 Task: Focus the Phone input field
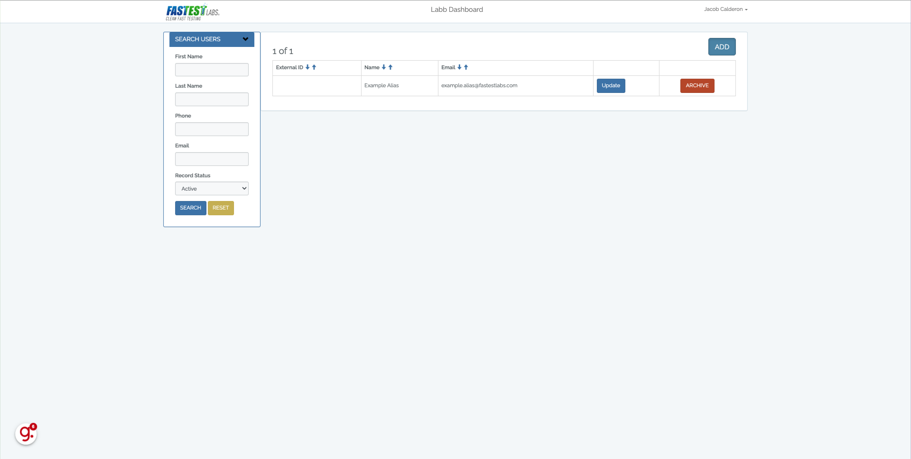click(x=212, y=129)
